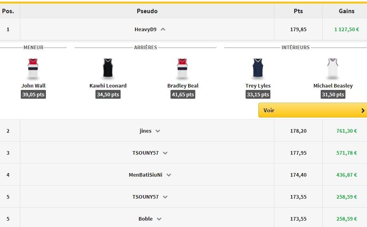This screenshot has width=367, height=227.
Task: Click Trey Lyles' navy jersey icon
Action: tap(258, 69)
